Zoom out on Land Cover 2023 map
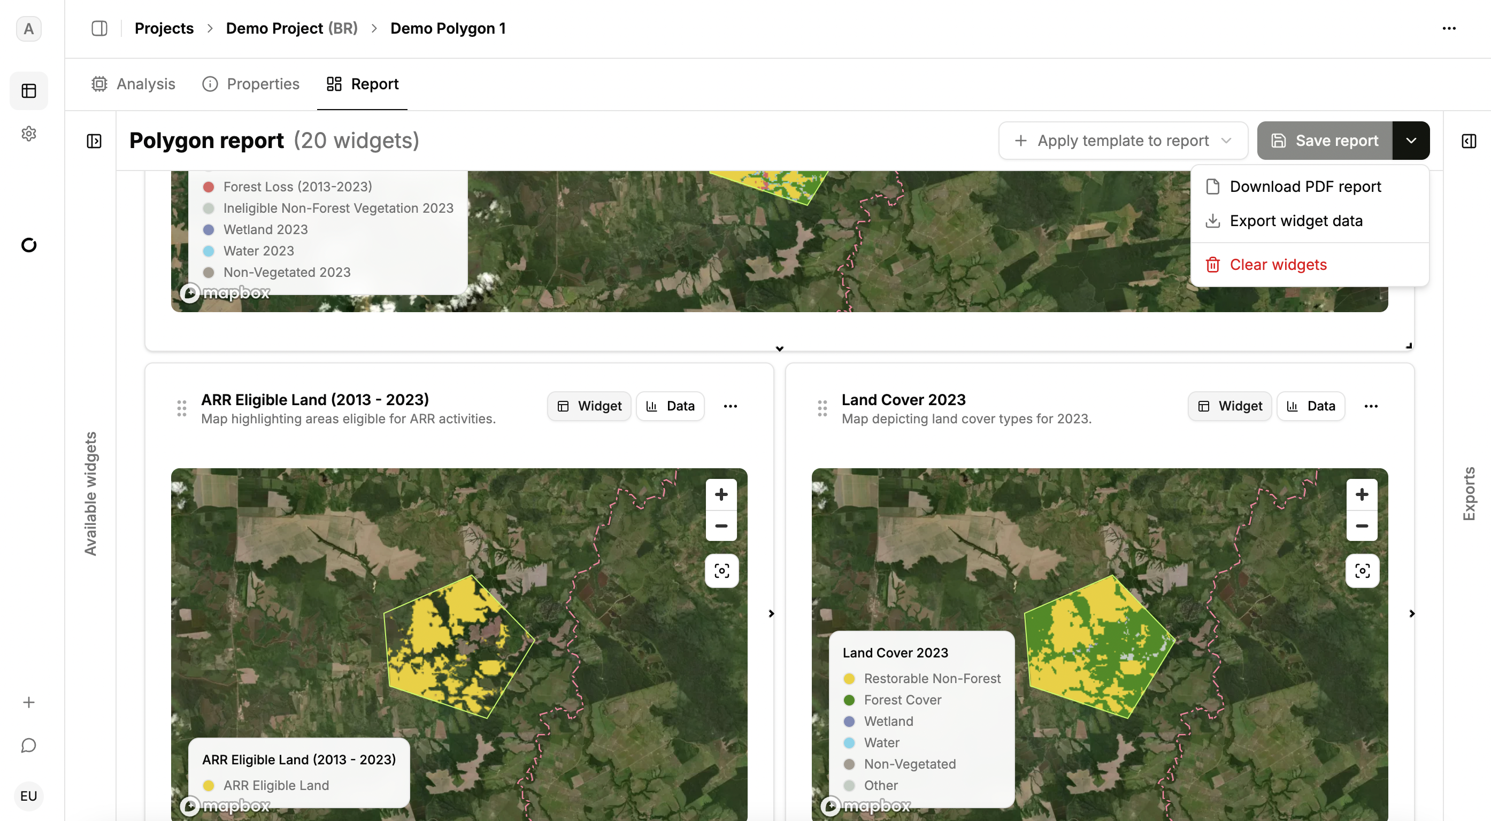The height and width of the screenshot is (821, 1491). (x=1362, y=526)
